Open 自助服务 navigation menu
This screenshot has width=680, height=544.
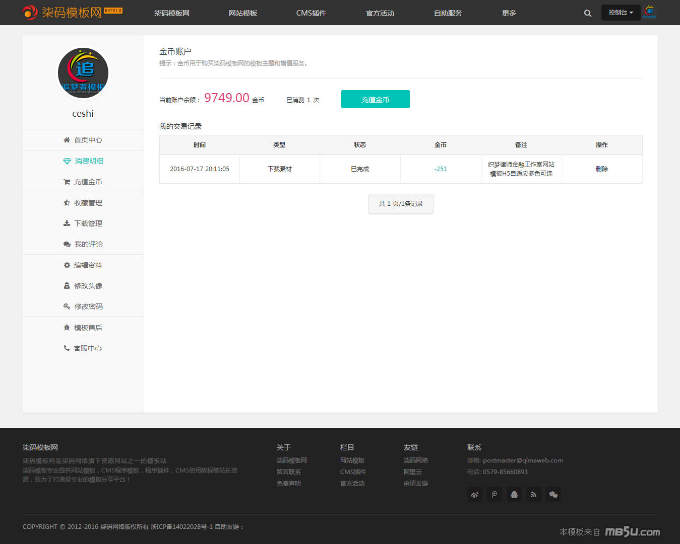tap(448, 13)
